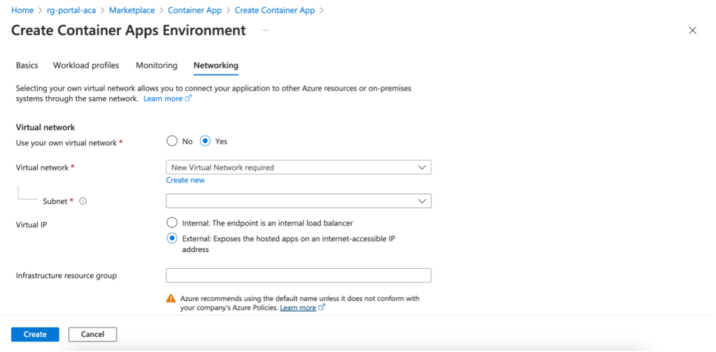This screenshot has width=716, height=352.
Task: Click the Create button
Action: coord(35,335)
